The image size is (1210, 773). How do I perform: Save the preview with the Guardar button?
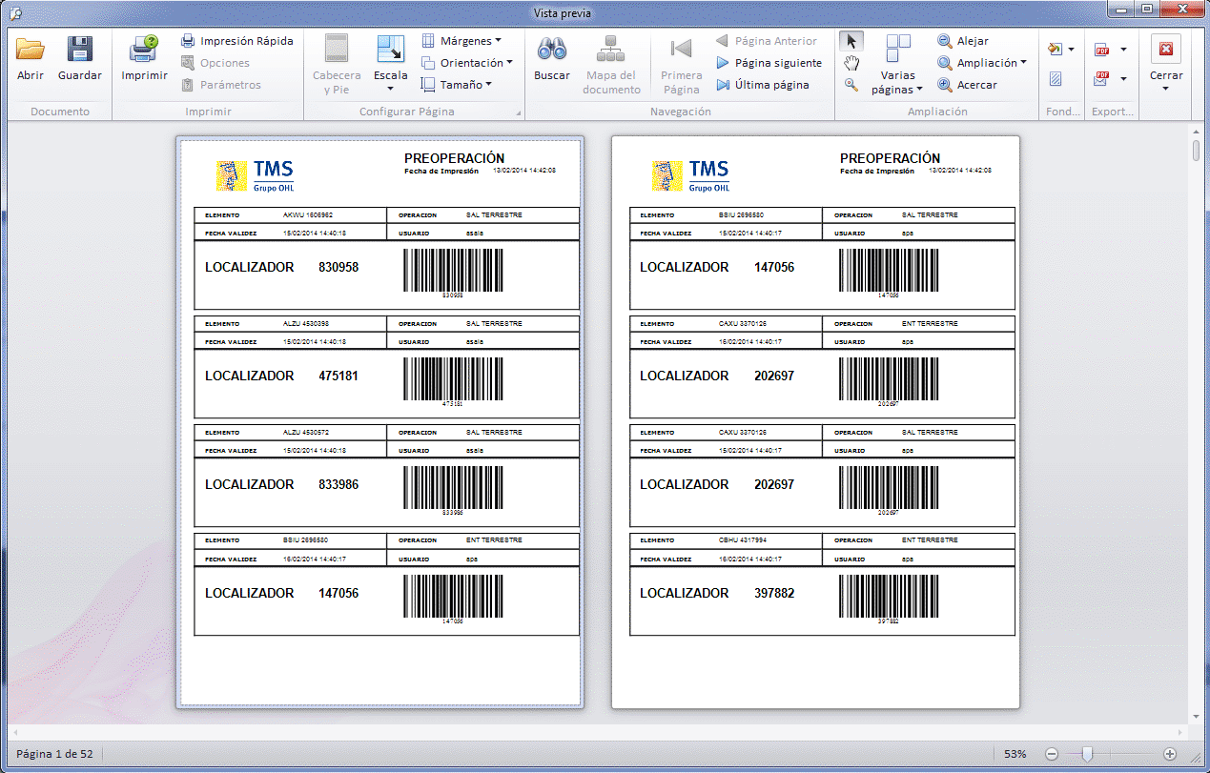click(80, 59)
